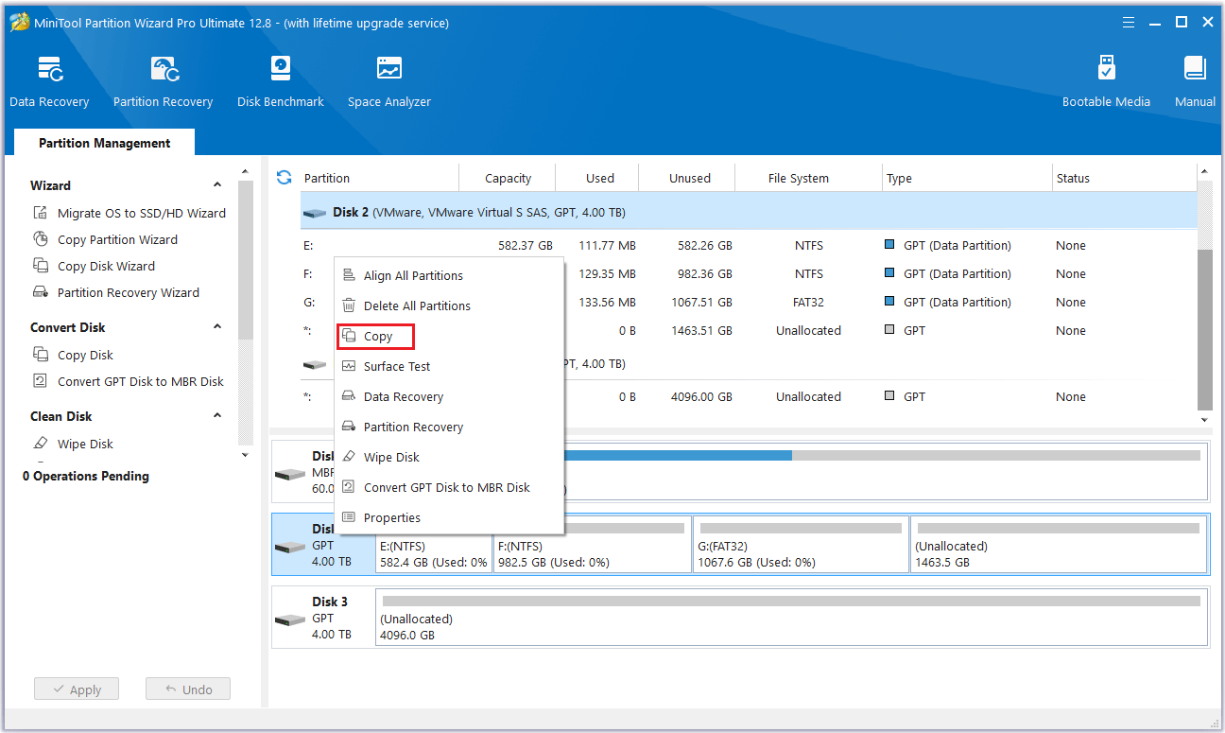The image size is (1225, 733).
Task: Click Migrate OS to SSD/HD Wizard icon
Action: tap(41, 213)
